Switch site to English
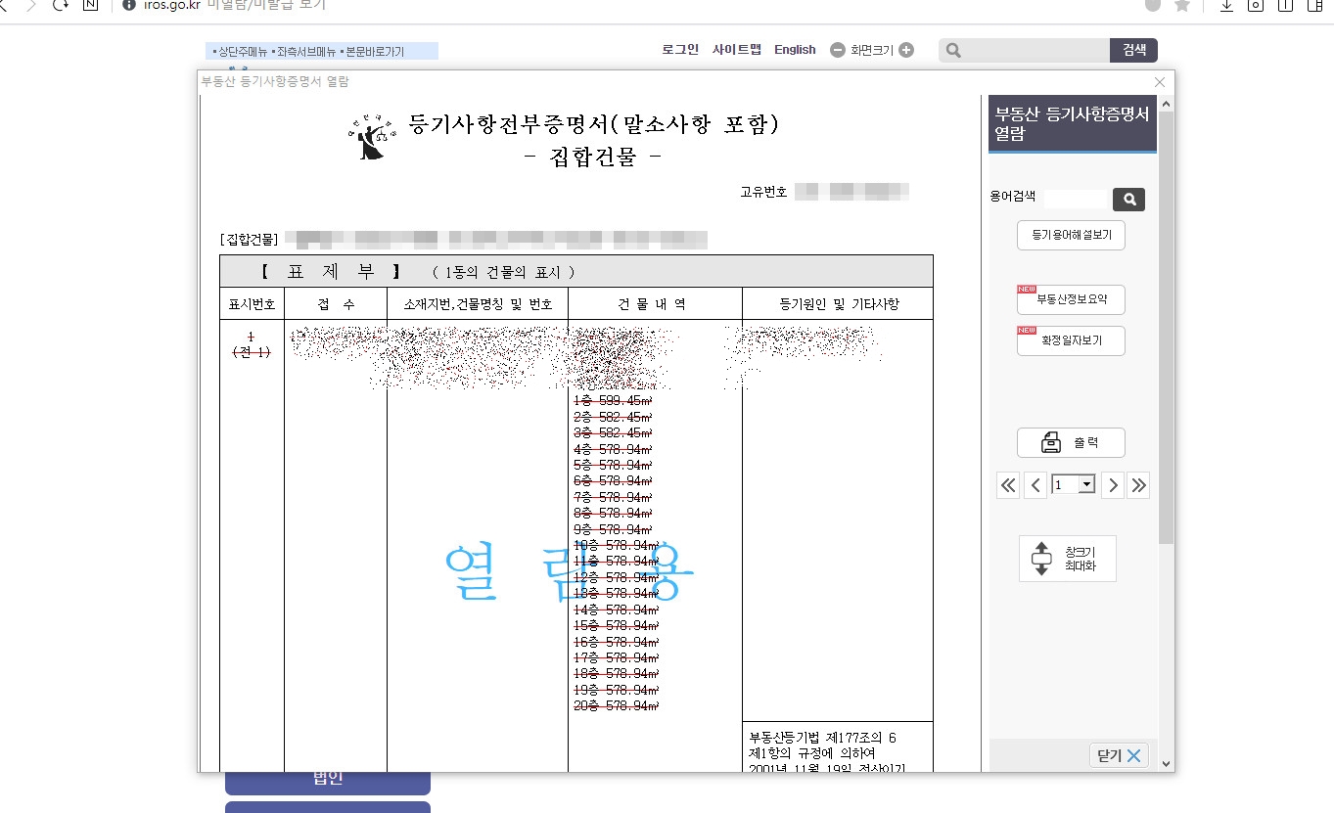The width and height of the screenshot is (1334, 813). pos(795,50)
